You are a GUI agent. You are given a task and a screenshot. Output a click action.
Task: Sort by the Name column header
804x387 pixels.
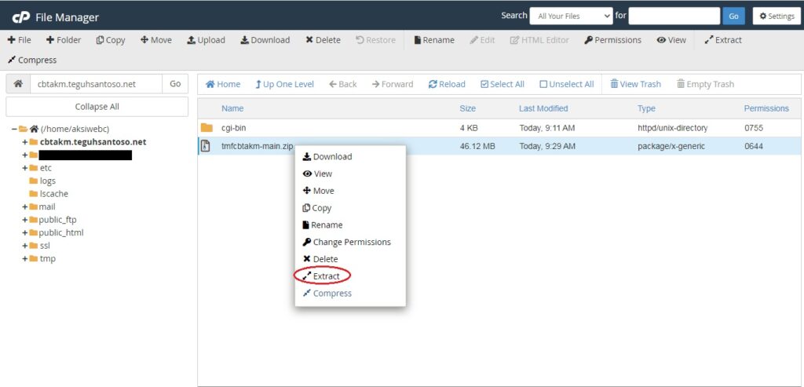point(232,108)
